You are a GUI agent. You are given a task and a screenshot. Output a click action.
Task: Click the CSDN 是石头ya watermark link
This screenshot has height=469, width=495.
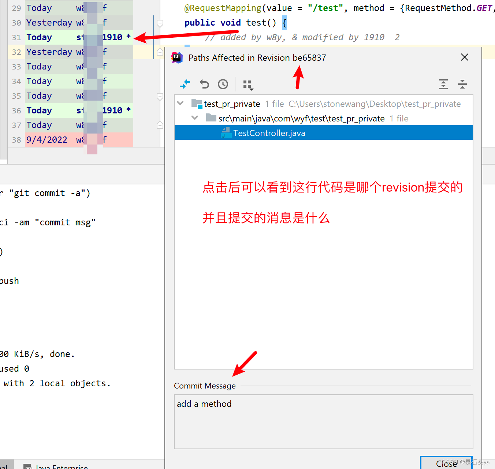click(x=465, y=462)
